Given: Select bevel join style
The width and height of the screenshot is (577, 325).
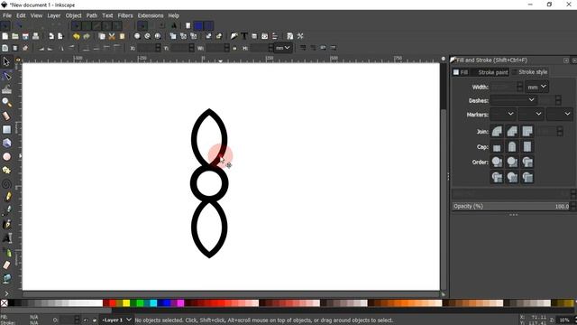Looking at the screenshot, I should pyautogui.click(x=512, y=132).
